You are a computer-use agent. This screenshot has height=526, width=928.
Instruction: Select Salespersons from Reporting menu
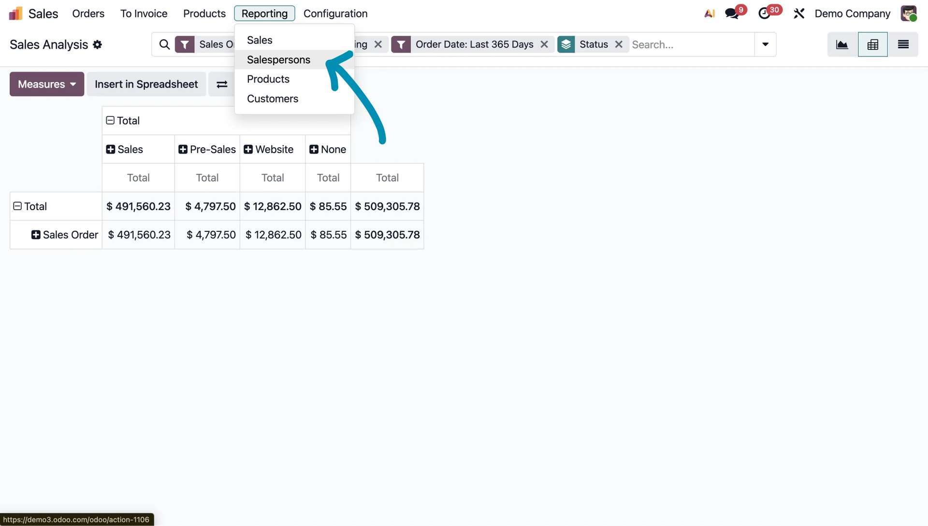[x=278, y=60]
